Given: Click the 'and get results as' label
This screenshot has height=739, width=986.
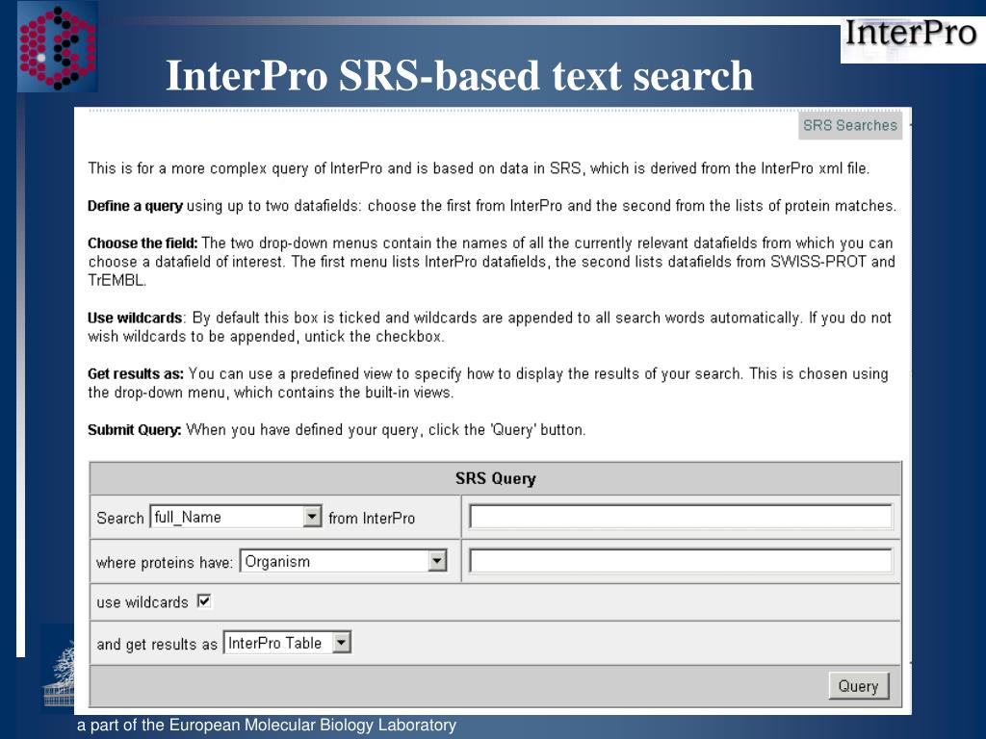Looking at the screenshot, I should (x=157, y=644).
